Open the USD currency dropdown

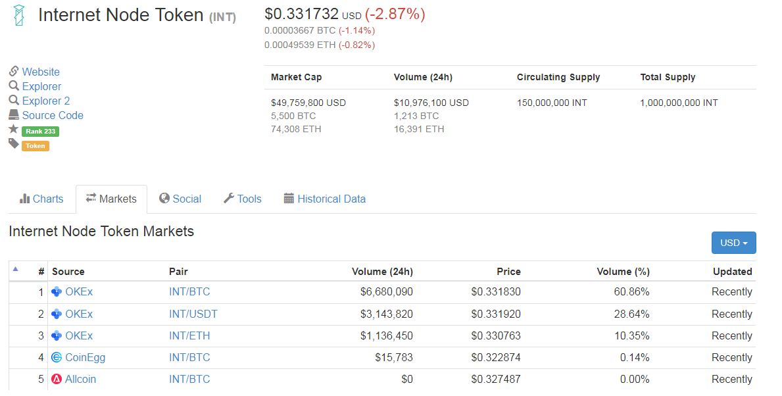click(733, 243)
